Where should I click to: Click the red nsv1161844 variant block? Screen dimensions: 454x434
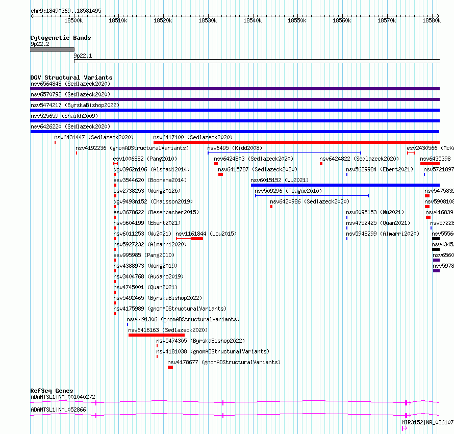tap(197, 239)
